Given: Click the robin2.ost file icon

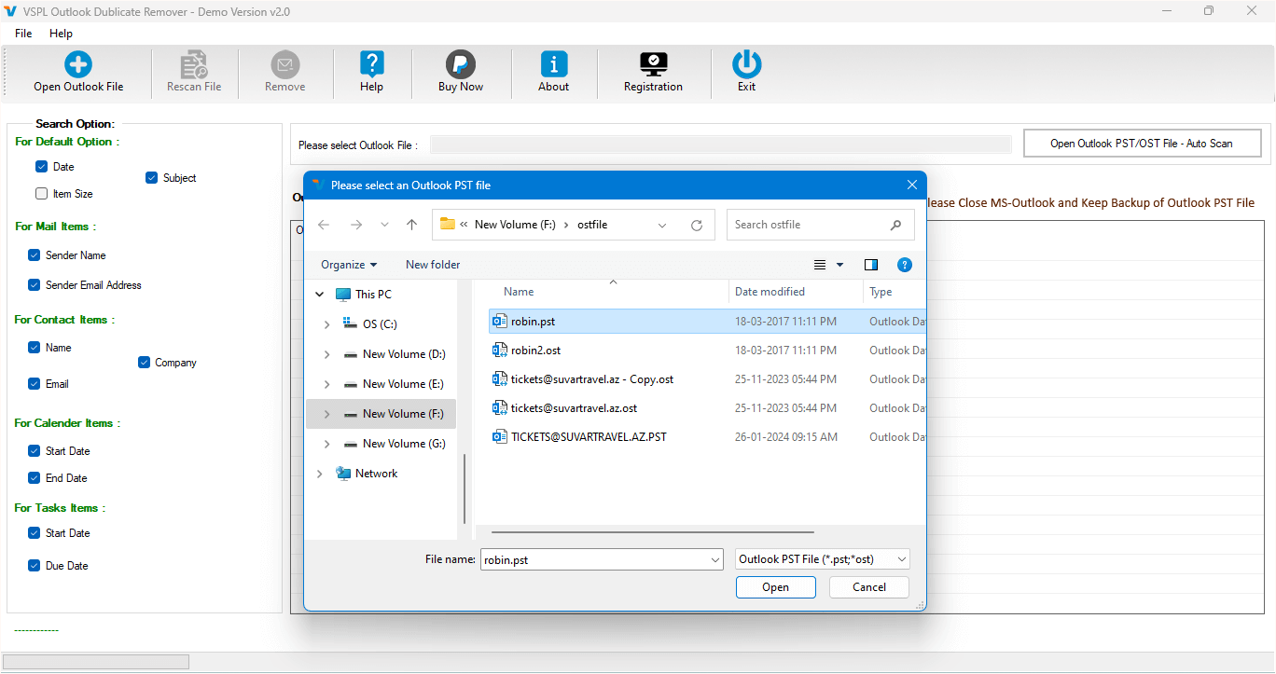Looking at the screenshot, I should [500, 351].
